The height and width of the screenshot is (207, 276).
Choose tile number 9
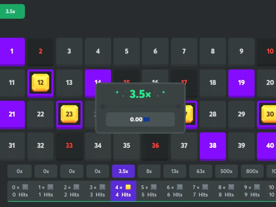click(241, 52)
